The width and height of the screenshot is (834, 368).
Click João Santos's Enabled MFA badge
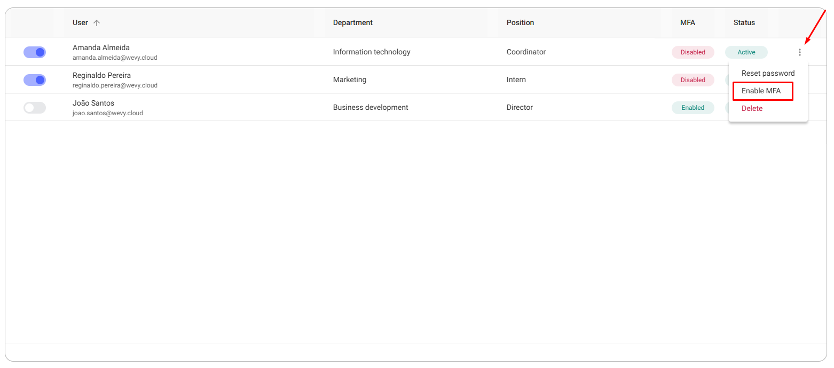[x=693, y=108]
